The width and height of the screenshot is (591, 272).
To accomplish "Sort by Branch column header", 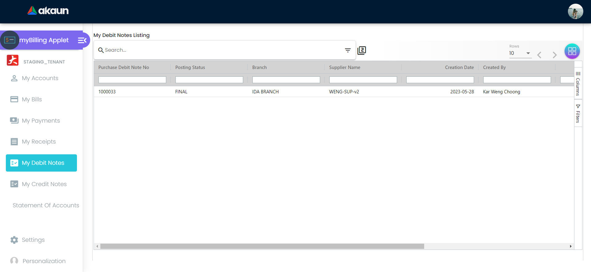I will pyautogui.click(x=259, y=67).
